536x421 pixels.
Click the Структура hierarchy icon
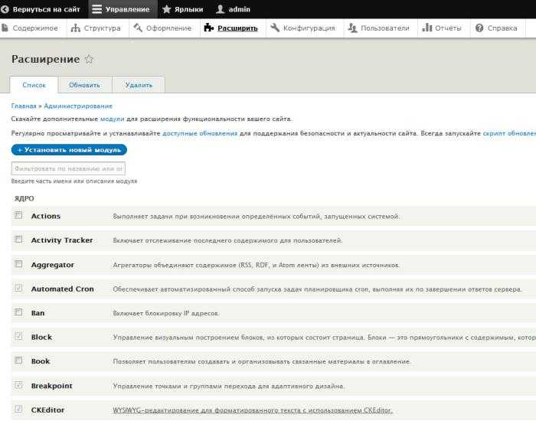[x=76, y=28]
